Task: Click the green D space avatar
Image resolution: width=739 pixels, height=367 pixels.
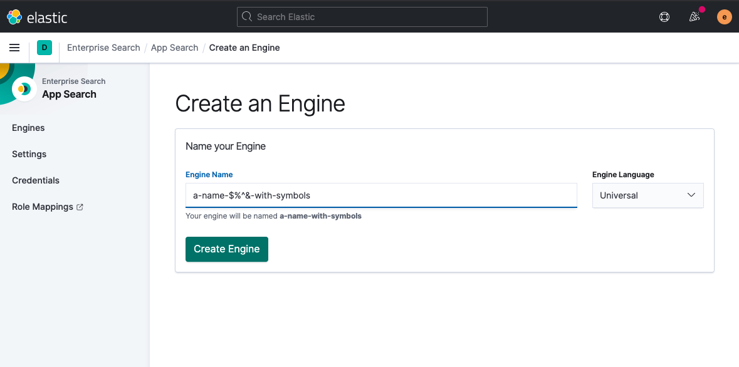Action: point(45,48)
